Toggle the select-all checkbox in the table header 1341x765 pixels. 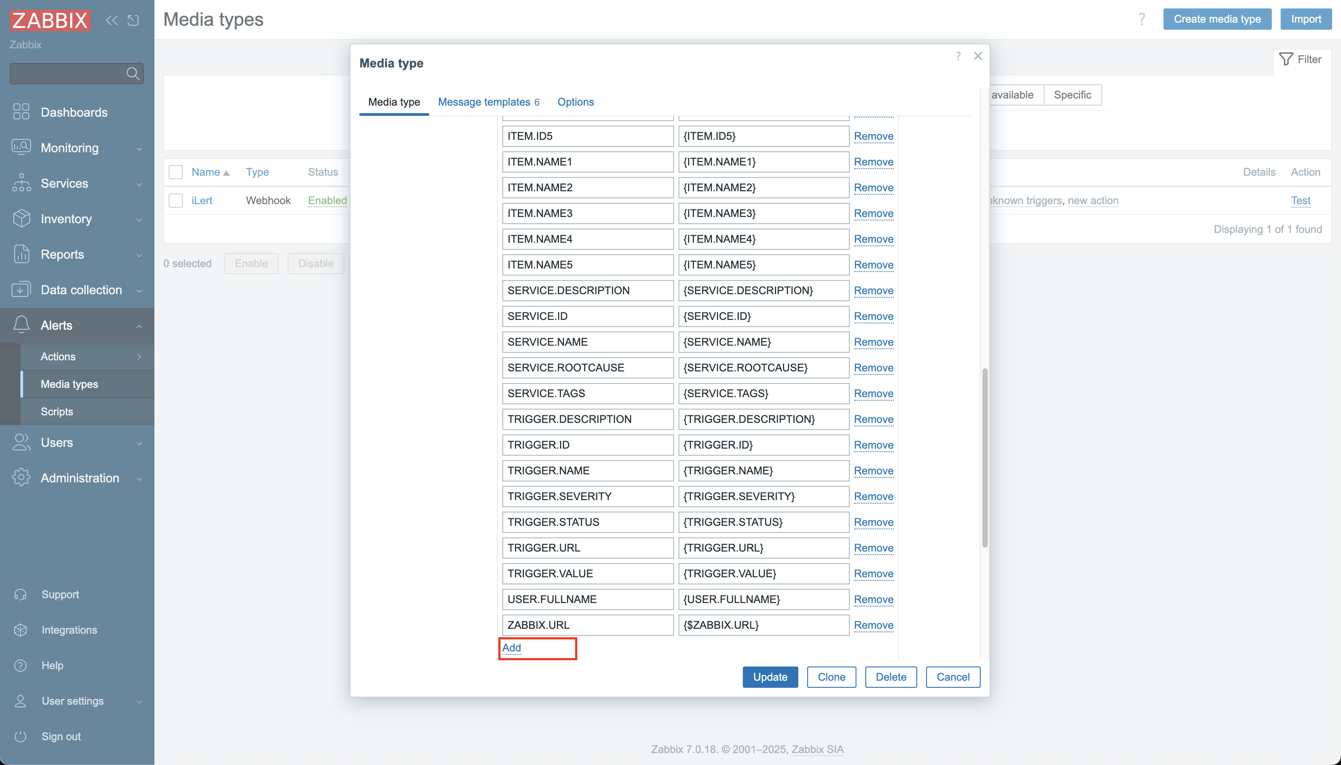[175, 172]
